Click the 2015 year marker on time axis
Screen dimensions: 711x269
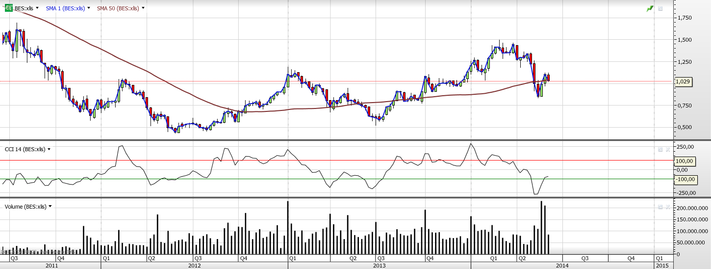(662, 266)
